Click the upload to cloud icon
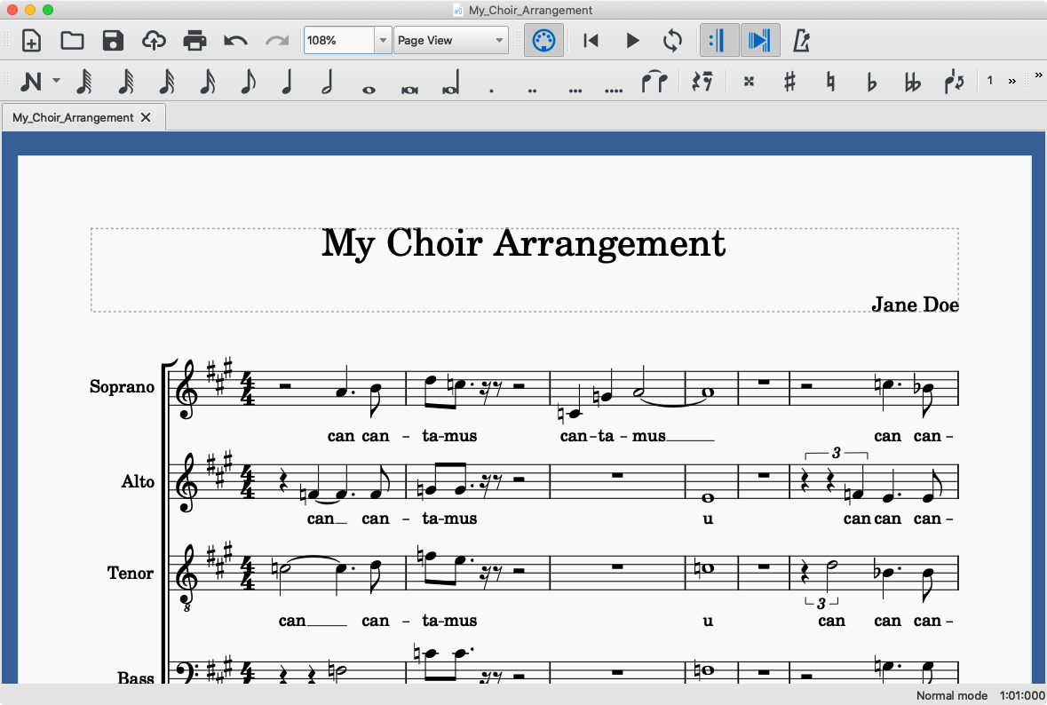Screen dimensions: 1047x705 154,41
